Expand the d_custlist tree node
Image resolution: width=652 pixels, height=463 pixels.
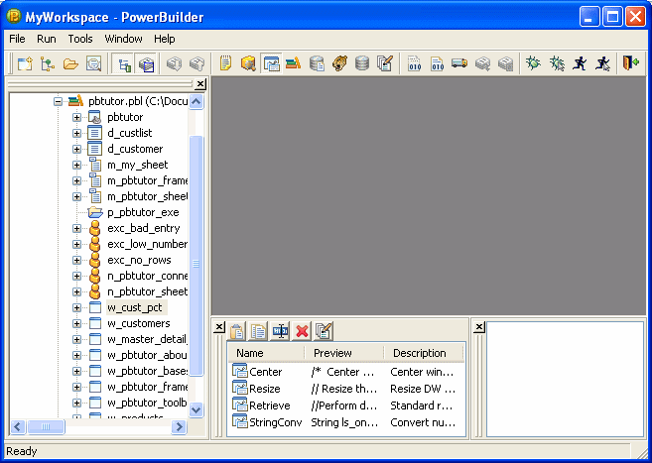click(x=77, y=133)
